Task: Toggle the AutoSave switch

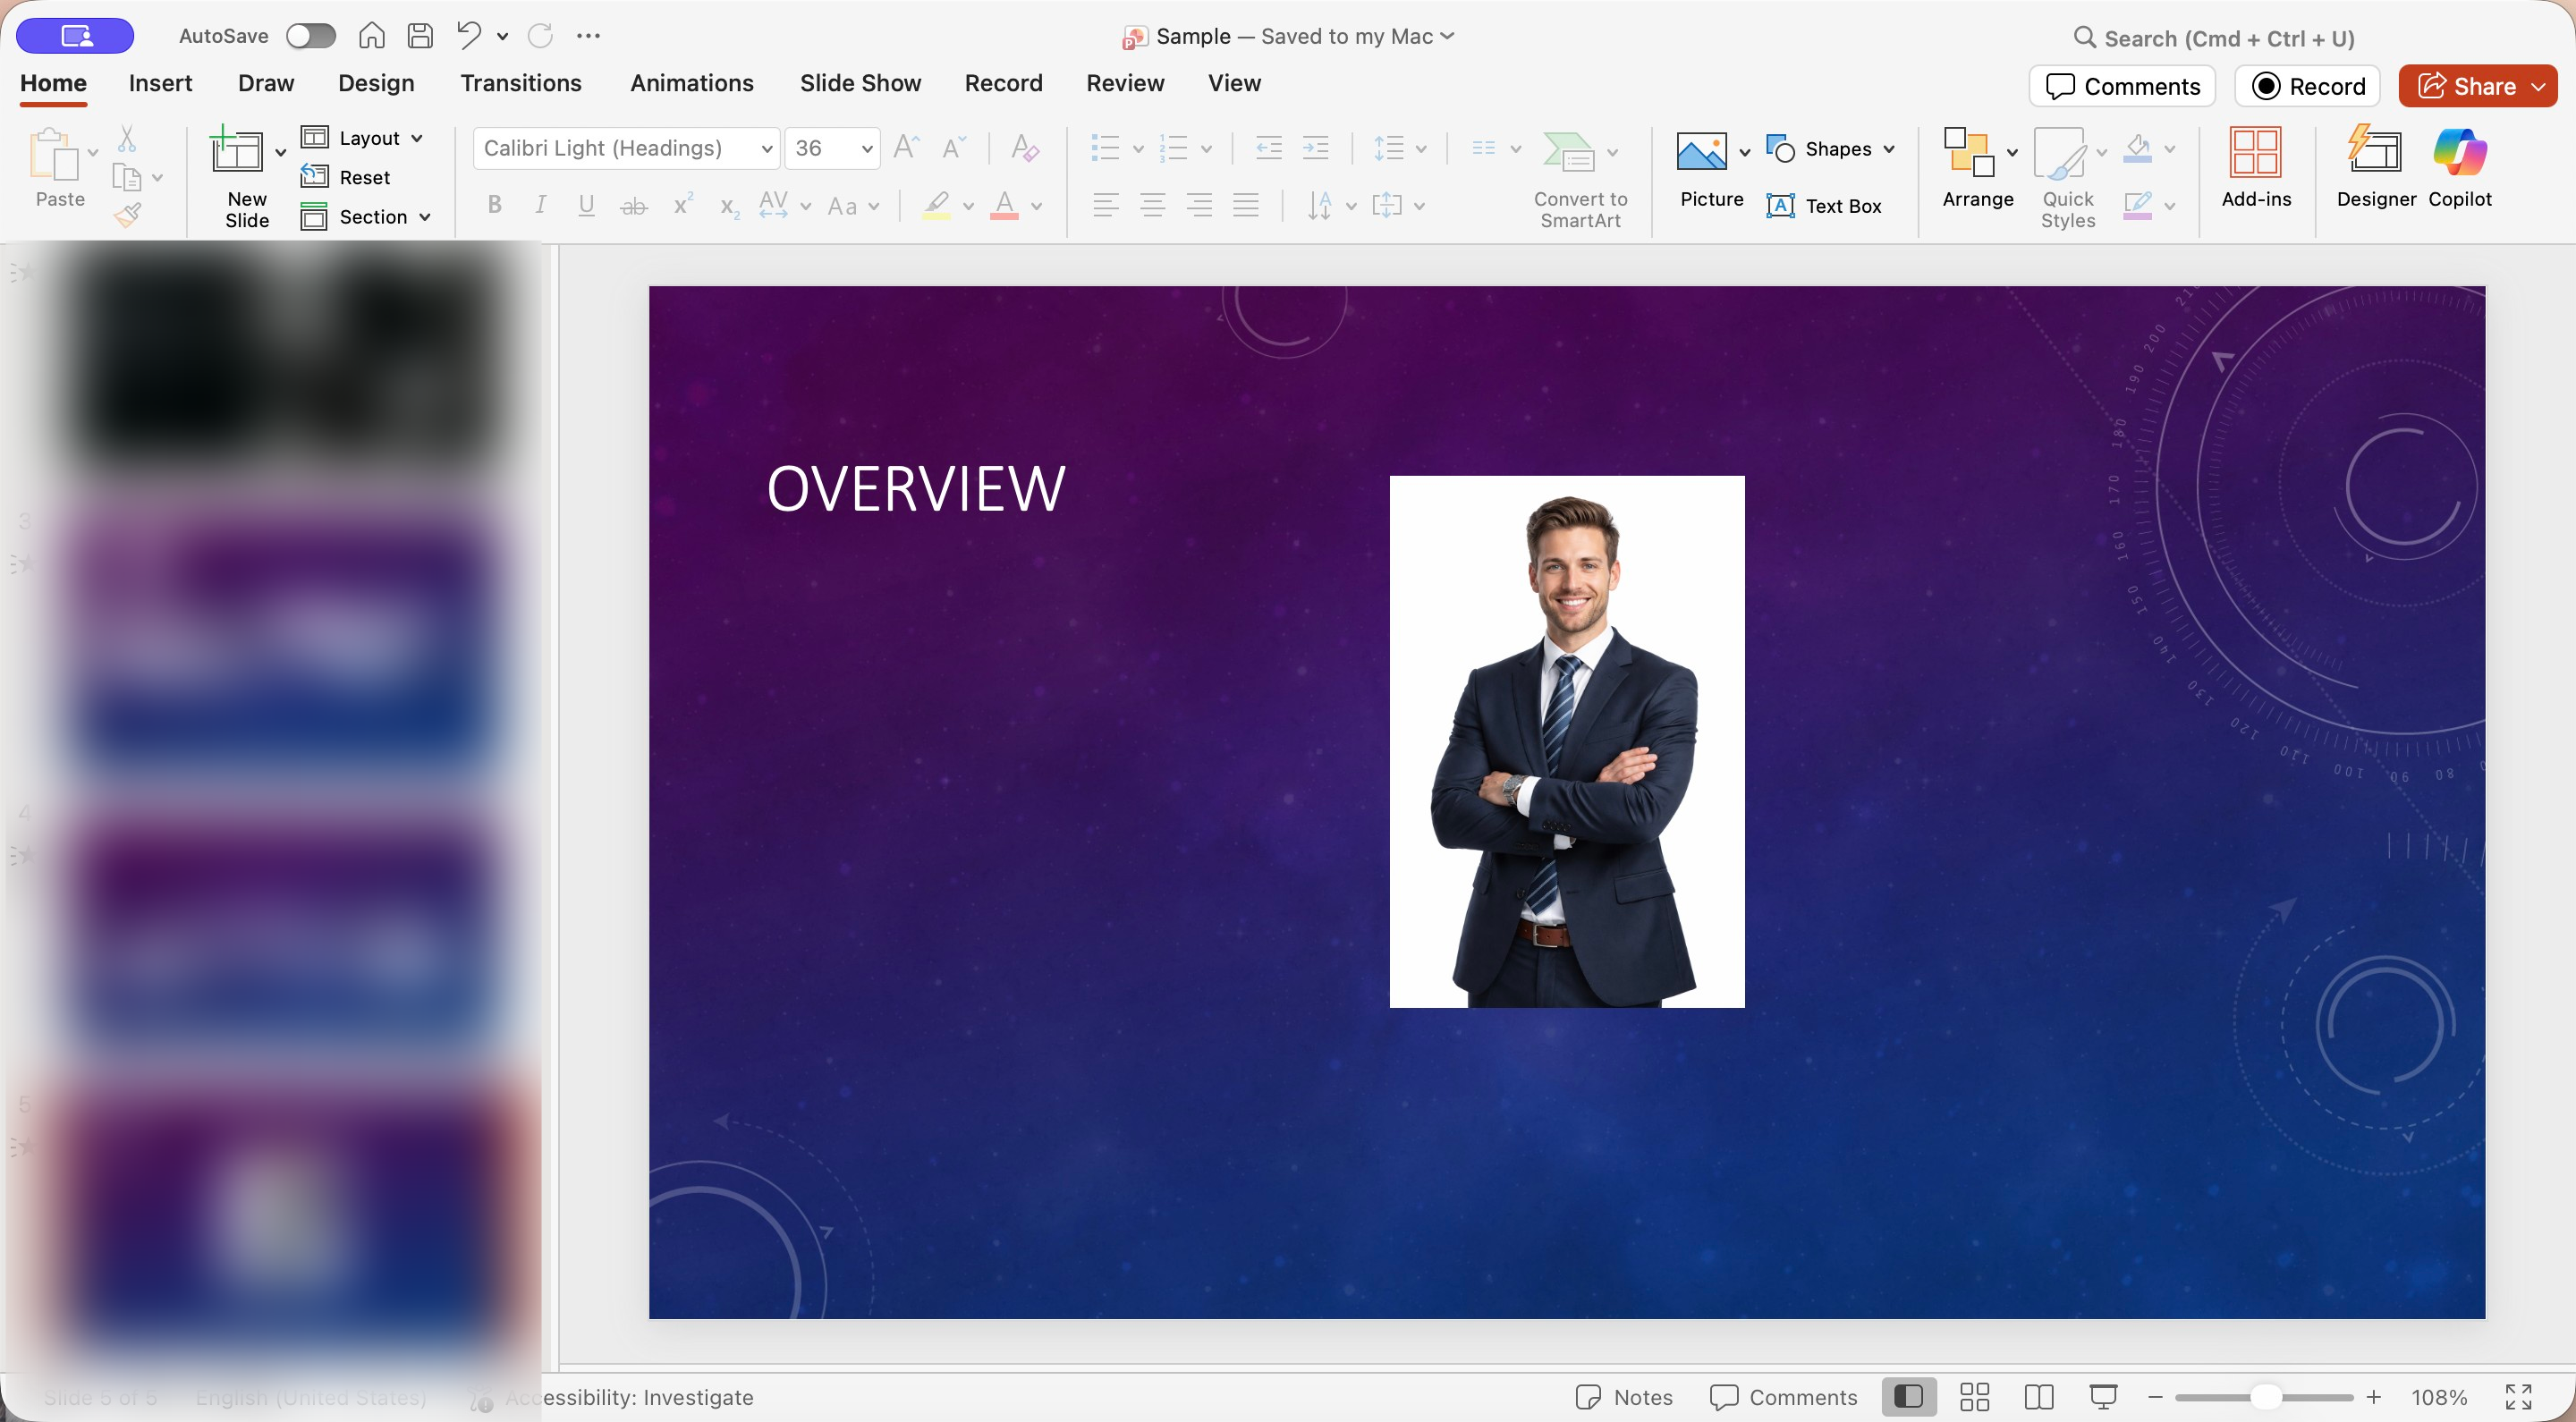Action: pyautogui.click(x=310, y=36)
